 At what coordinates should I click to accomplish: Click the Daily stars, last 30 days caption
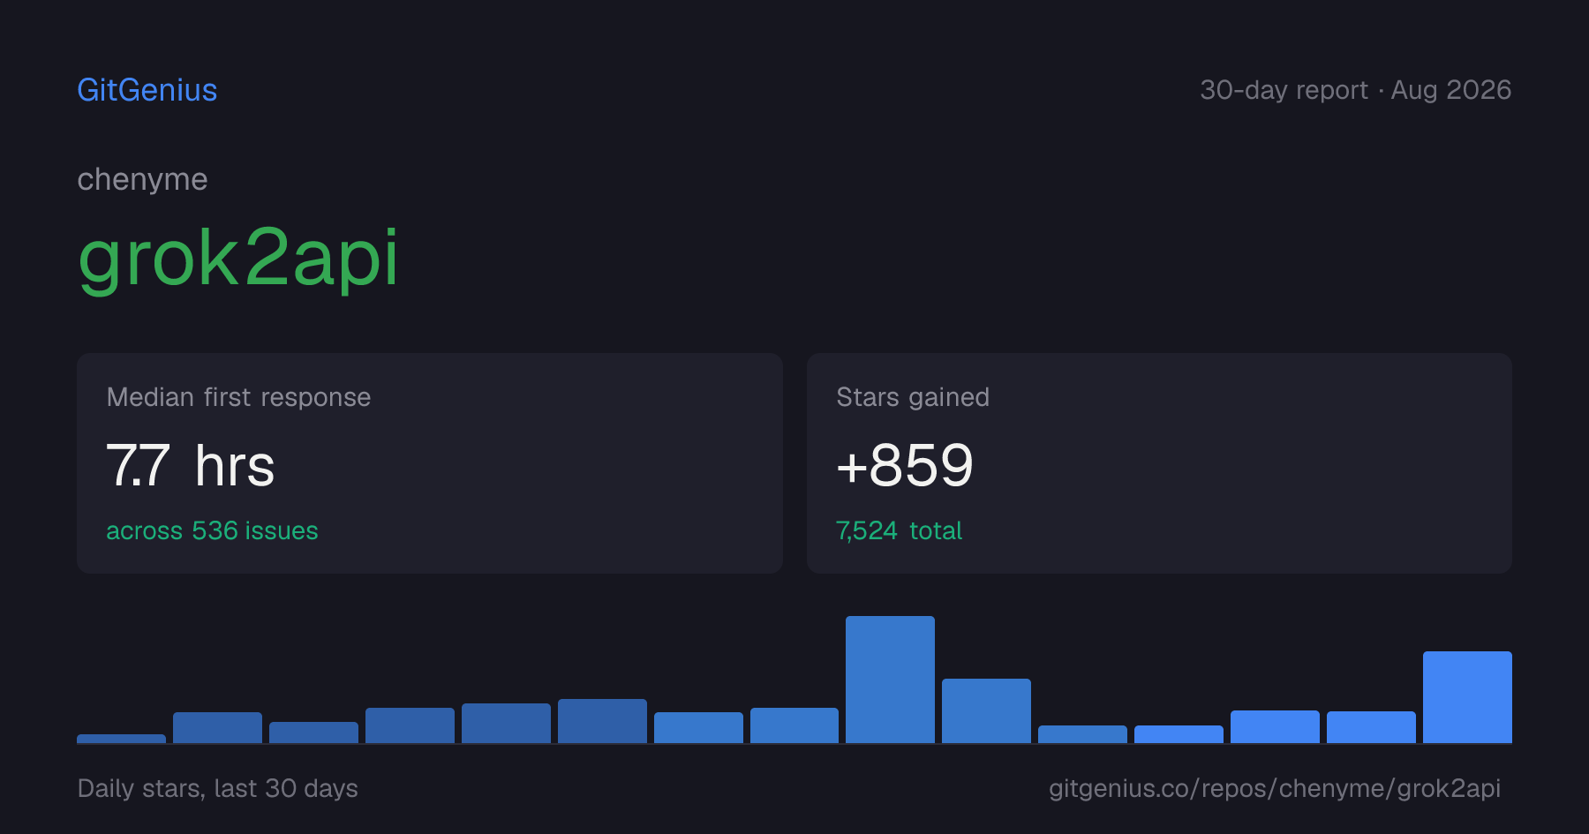[218, 788]
